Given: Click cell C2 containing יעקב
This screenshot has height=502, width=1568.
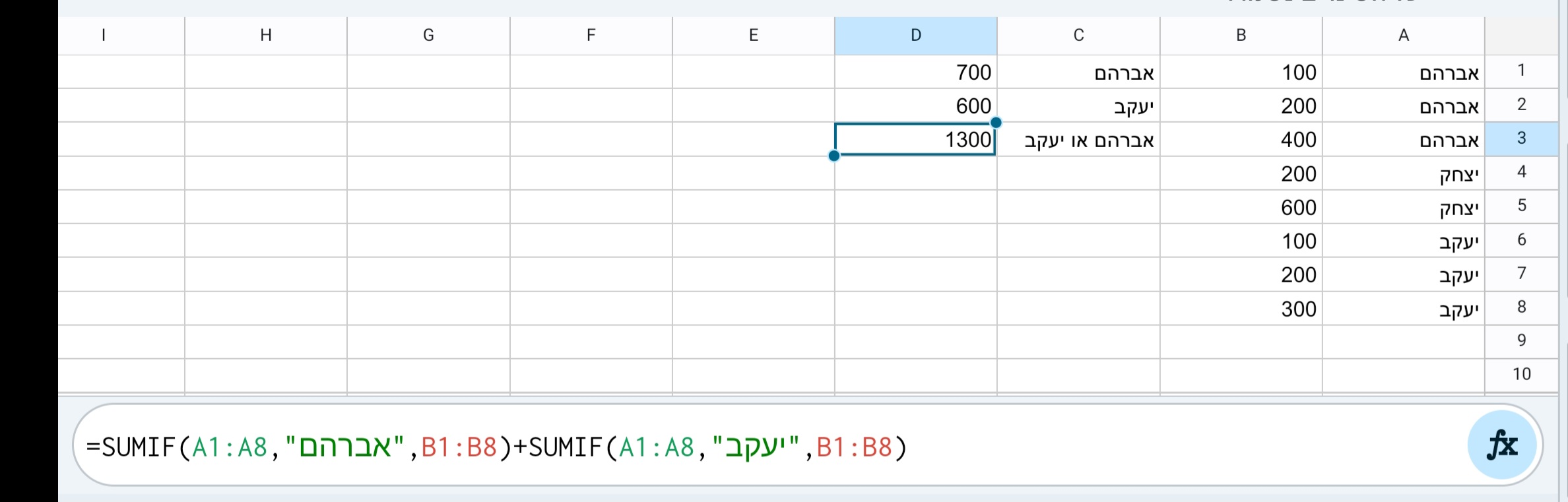Looking at the screenshot, I should (x=1078, y=106).
